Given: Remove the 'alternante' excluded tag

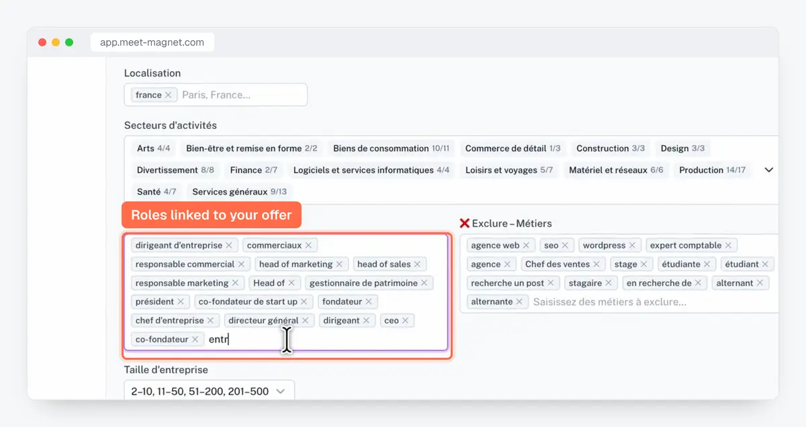Looking at the screenshot, I should (519, 302).
